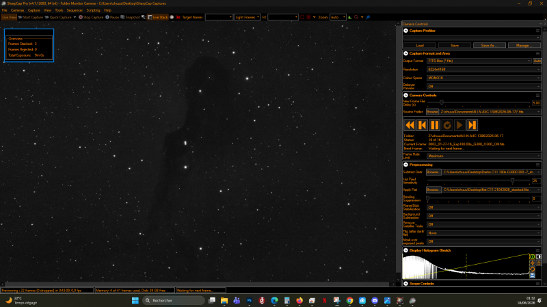547x307 pixels.
Task: Click the Auto button beside Output Format
Action: pos(537,61)
